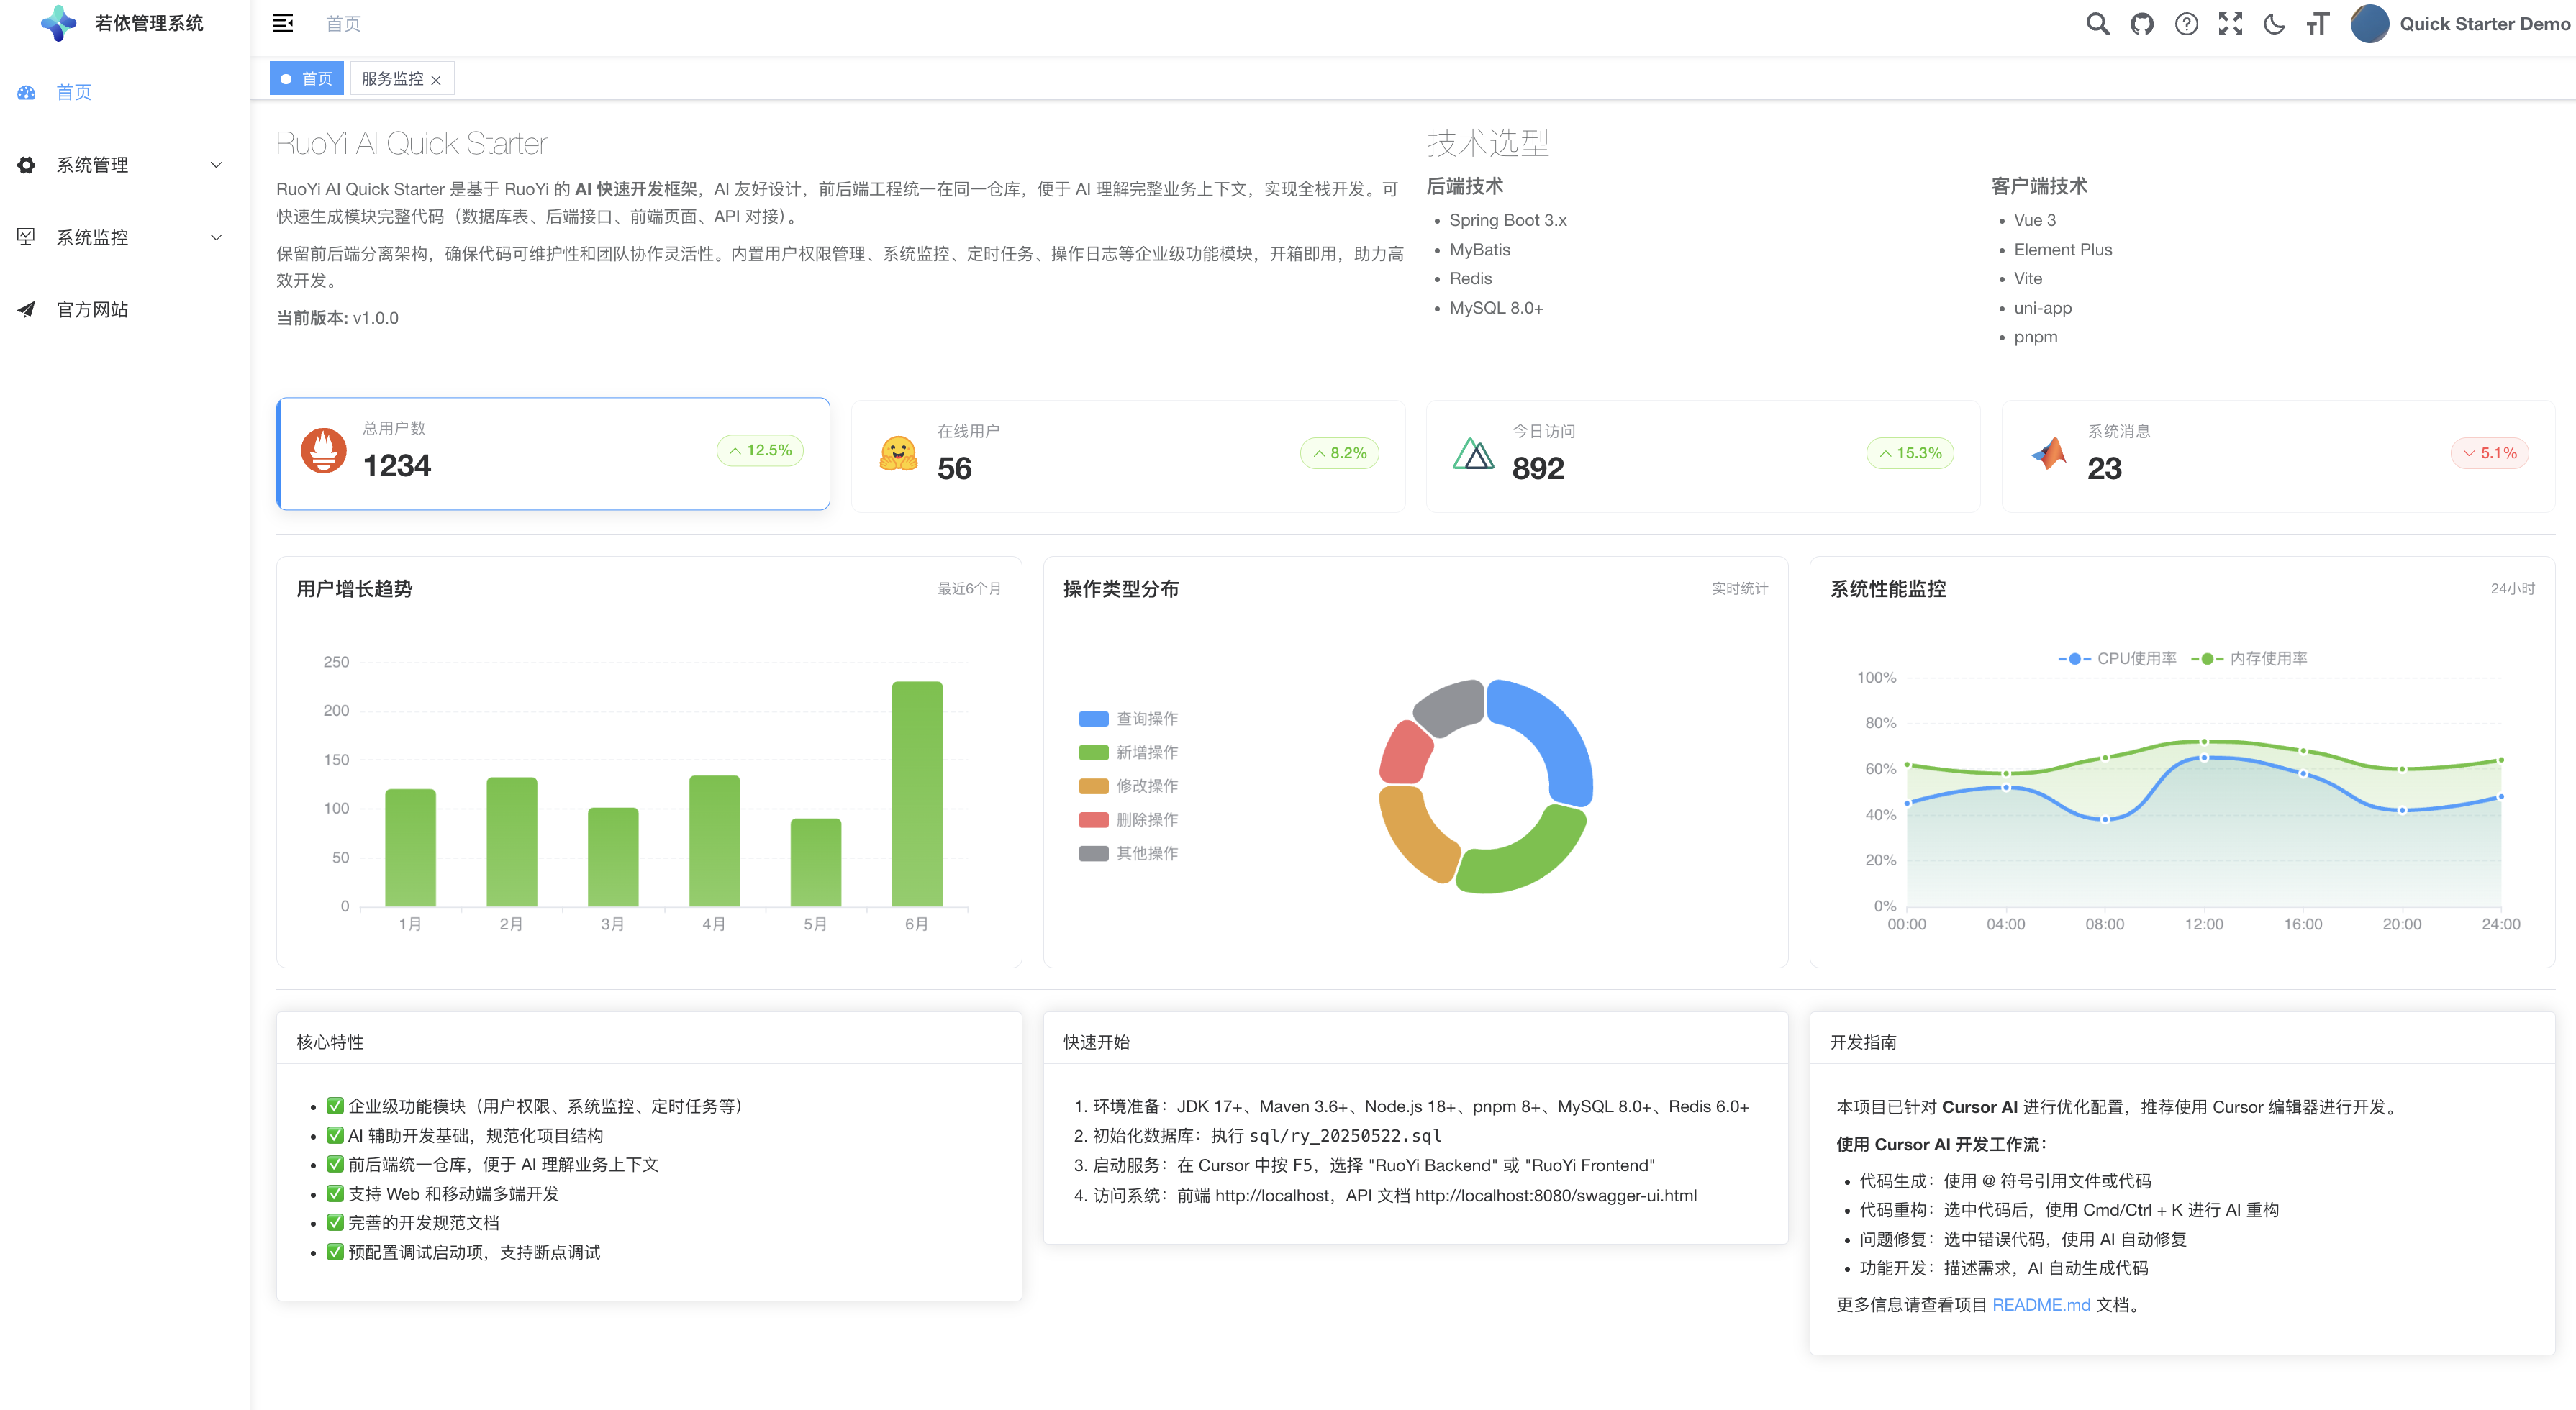This screenshot has width=2576, height=1410.
Task: Open the header search icon
Action: click(2098, 24)
